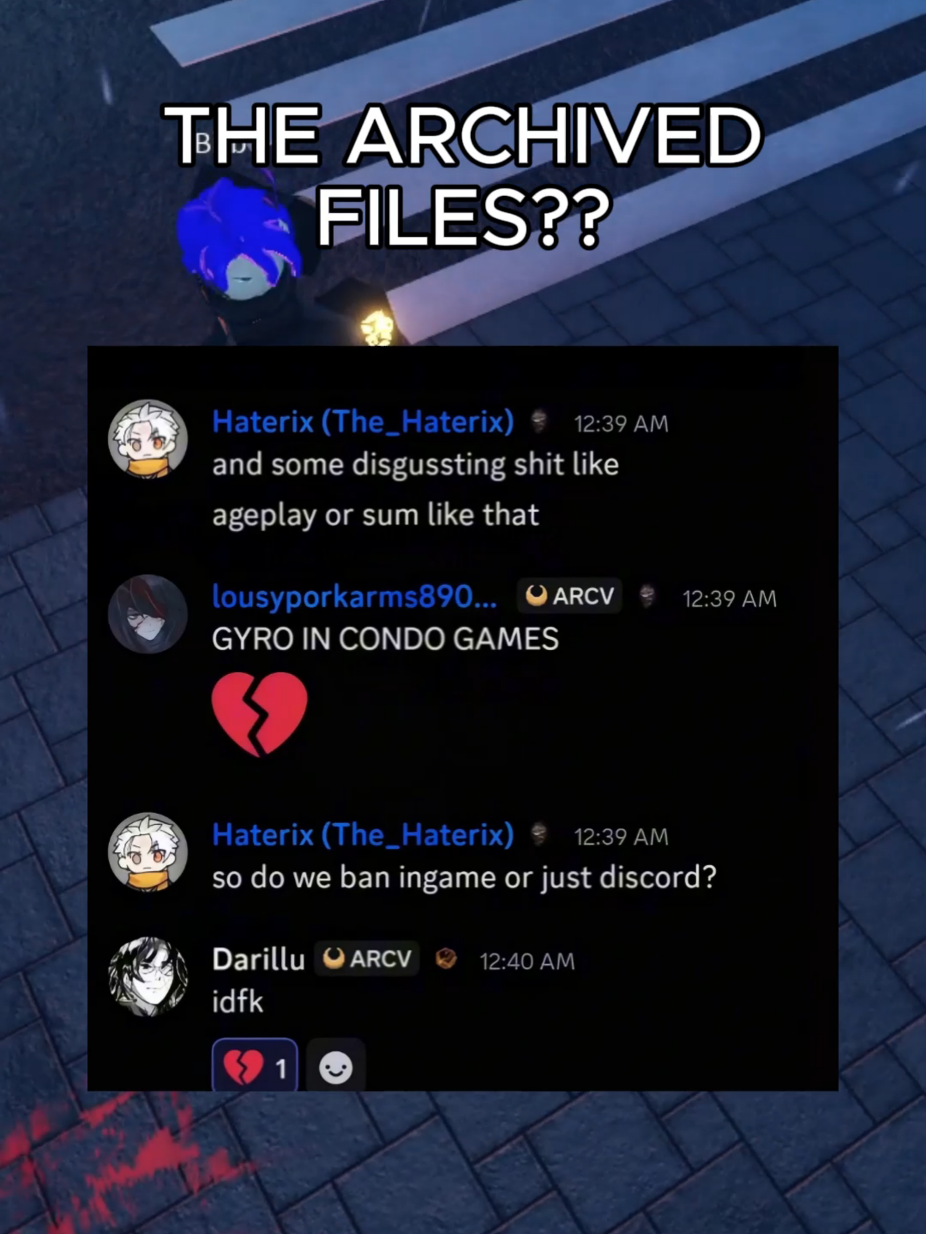Select the 'so do we ban ingame' message
926x1234 pixels.
click(464, 877)
